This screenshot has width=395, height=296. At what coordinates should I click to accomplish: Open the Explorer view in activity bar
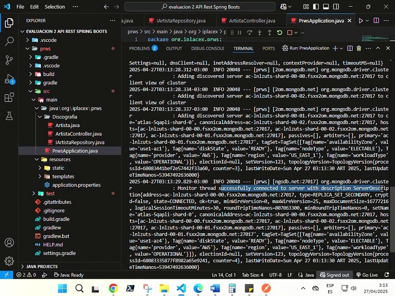pos(9,23)
